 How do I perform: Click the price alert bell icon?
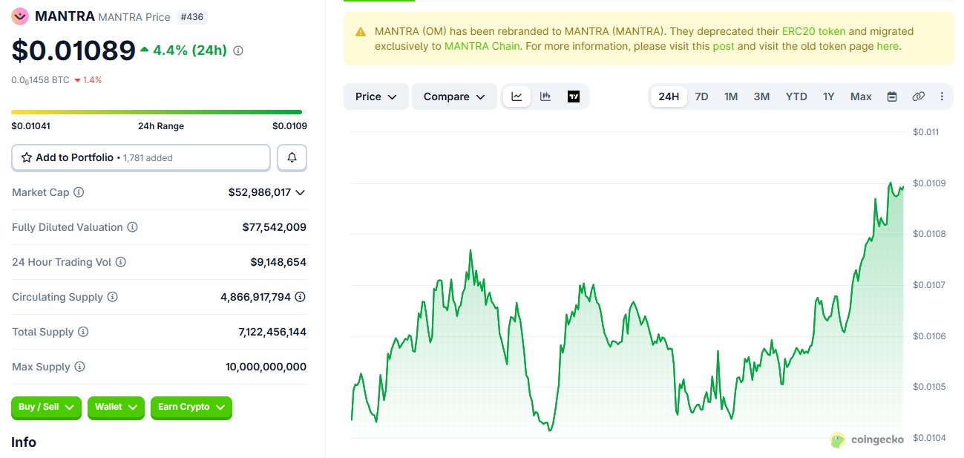pyautogui.click(x=292, y=157)
